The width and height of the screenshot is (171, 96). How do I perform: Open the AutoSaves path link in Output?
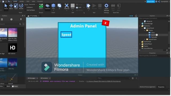point(103,81)
